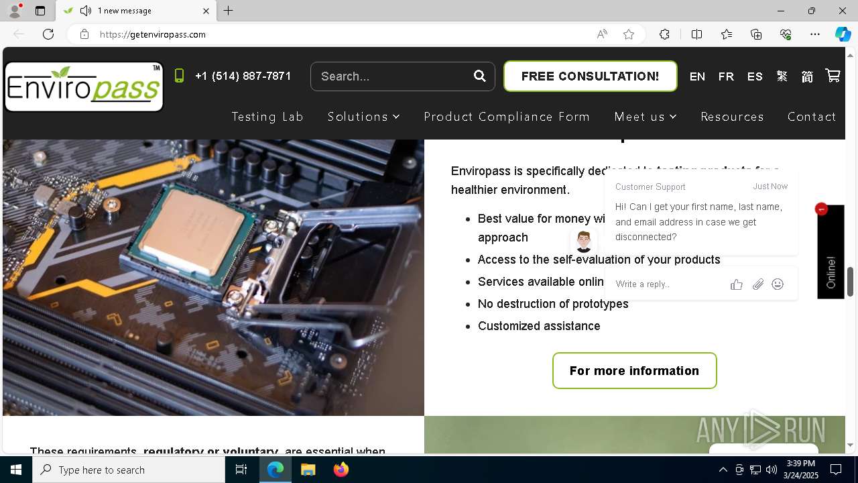The height and width of the screenshot is (483, 858).
Task: Switch site language to FR
Action: (x=726, y=76)
